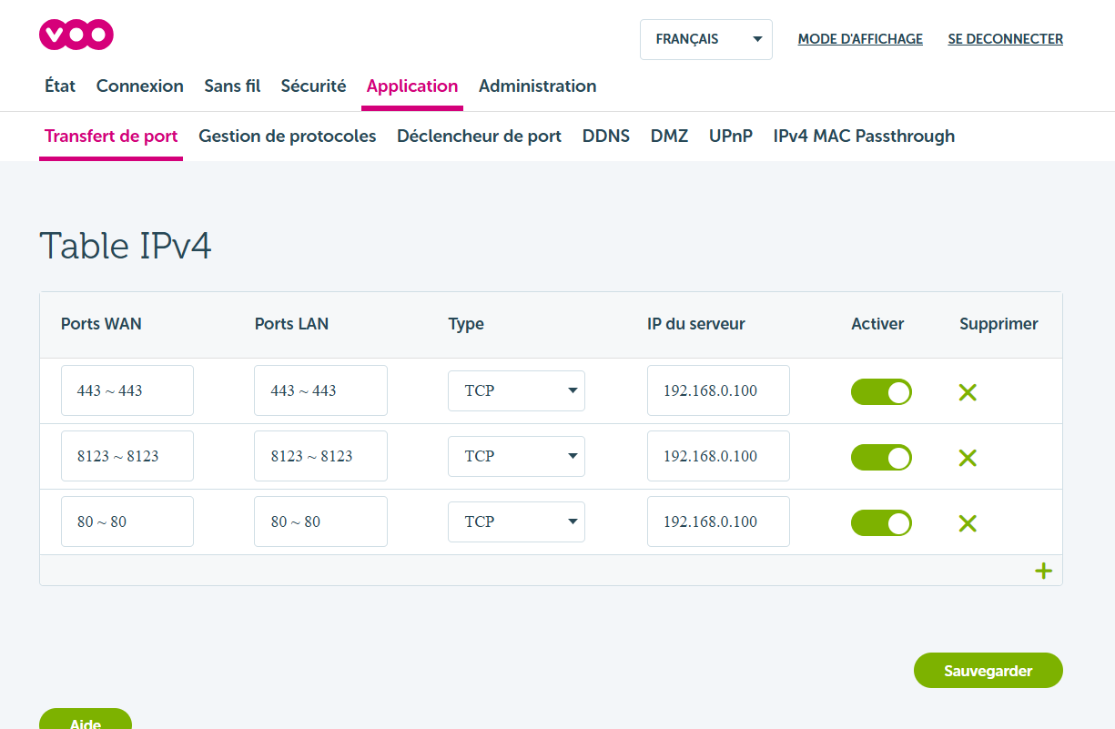
Task: Open the DMZ subtab
Action: click(x=669, y=137)
